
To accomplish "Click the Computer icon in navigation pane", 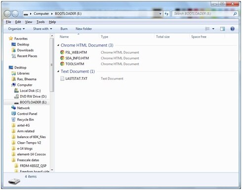I will point(14,85).
